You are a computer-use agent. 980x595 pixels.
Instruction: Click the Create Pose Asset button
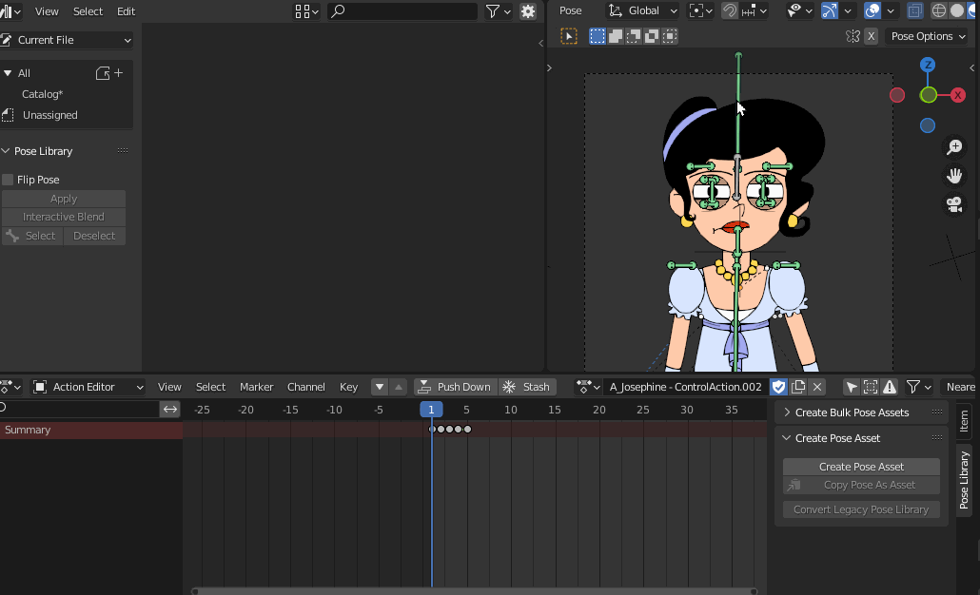tap(861, 467)
